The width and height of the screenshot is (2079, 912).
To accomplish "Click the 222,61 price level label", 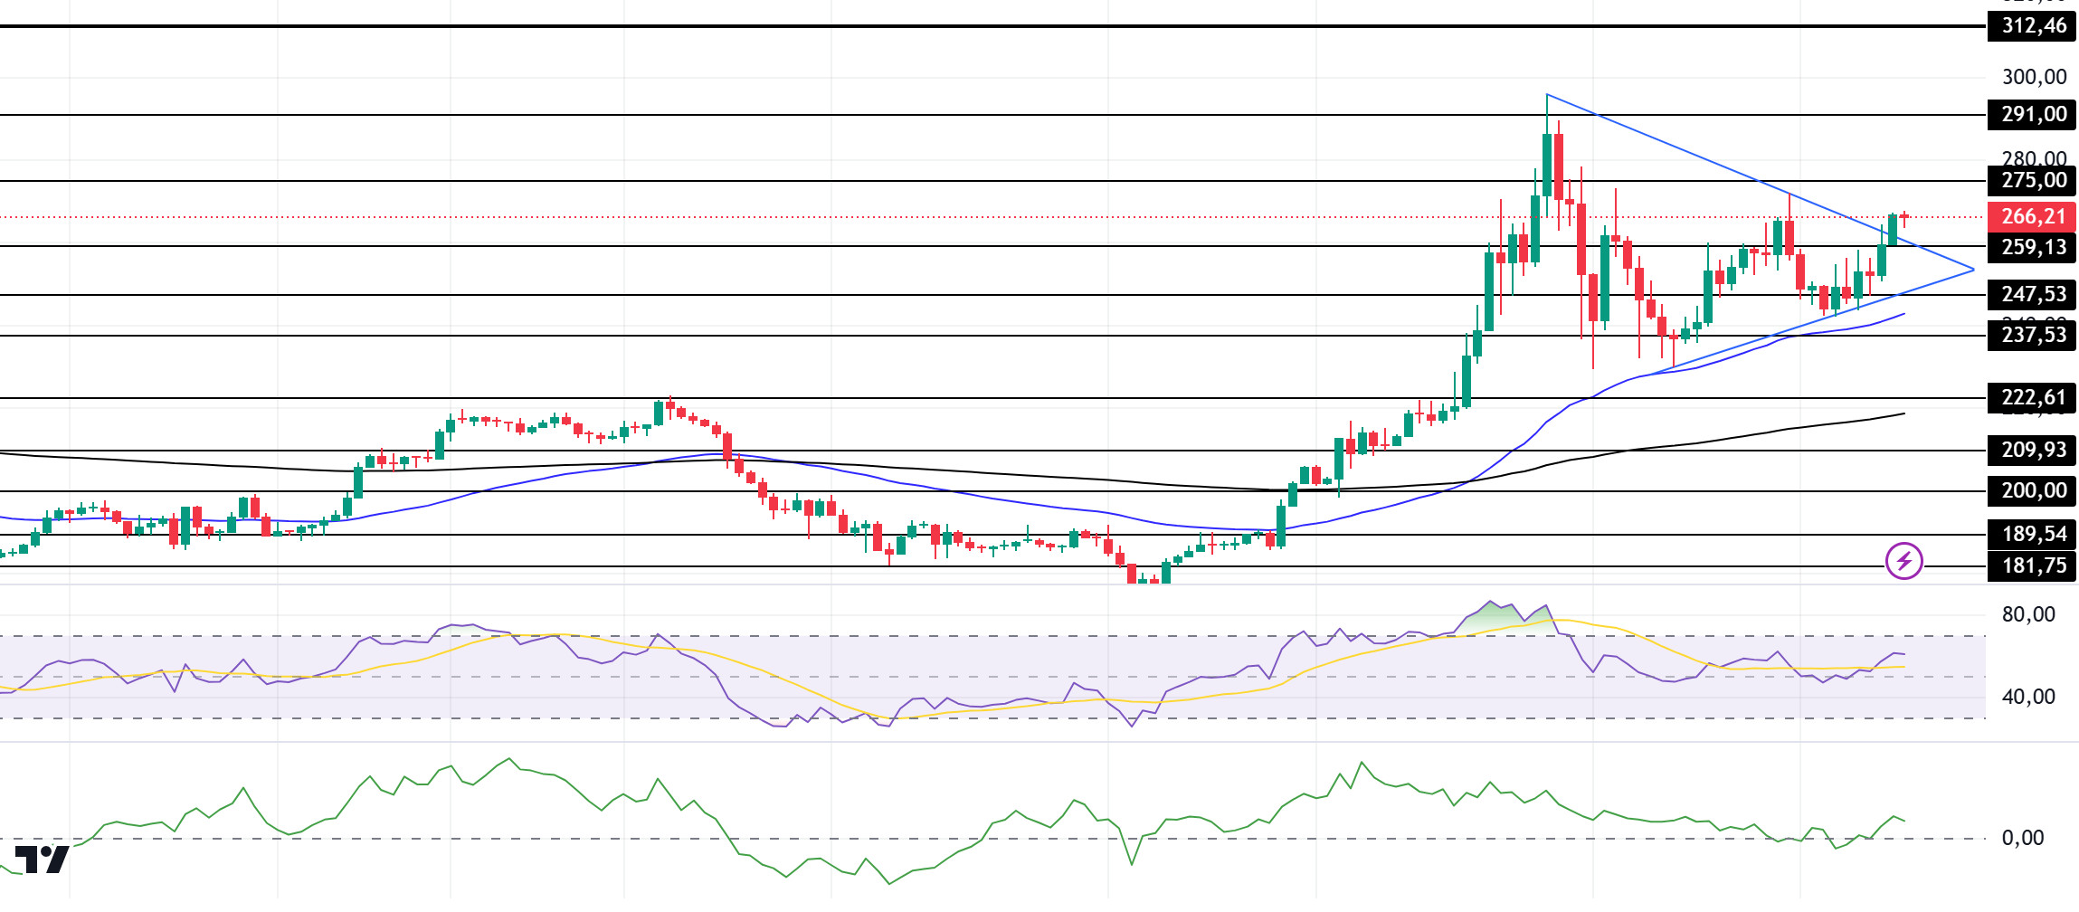I will click(2032, 398).
